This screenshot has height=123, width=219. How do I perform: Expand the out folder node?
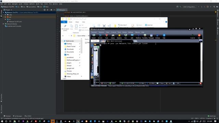[x=5, y=17]
